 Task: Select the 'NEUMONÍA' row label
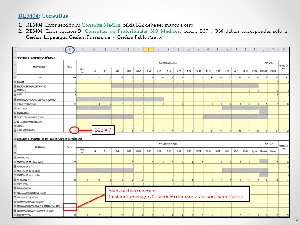tap(22, 90)
